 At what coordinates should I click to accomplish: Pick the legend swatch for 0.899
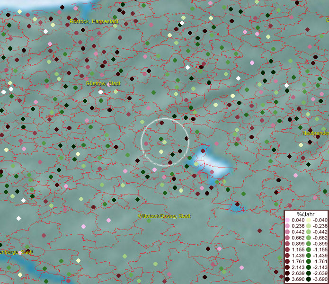click(x=287, y=244)
